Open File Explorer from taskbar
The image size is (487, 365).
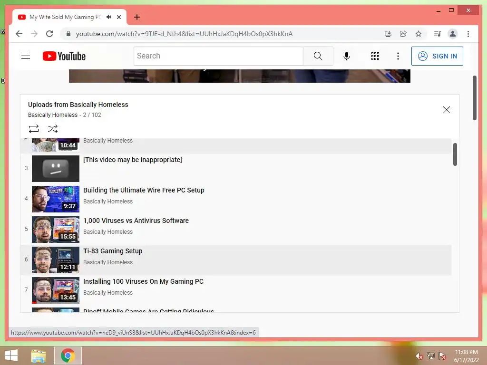pyautogui.click(x=39, y=355)
